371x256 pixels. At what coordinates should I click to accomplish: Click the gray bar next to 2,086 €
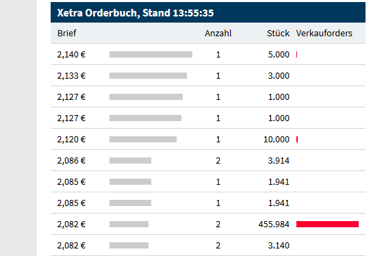tap(130, 161)
